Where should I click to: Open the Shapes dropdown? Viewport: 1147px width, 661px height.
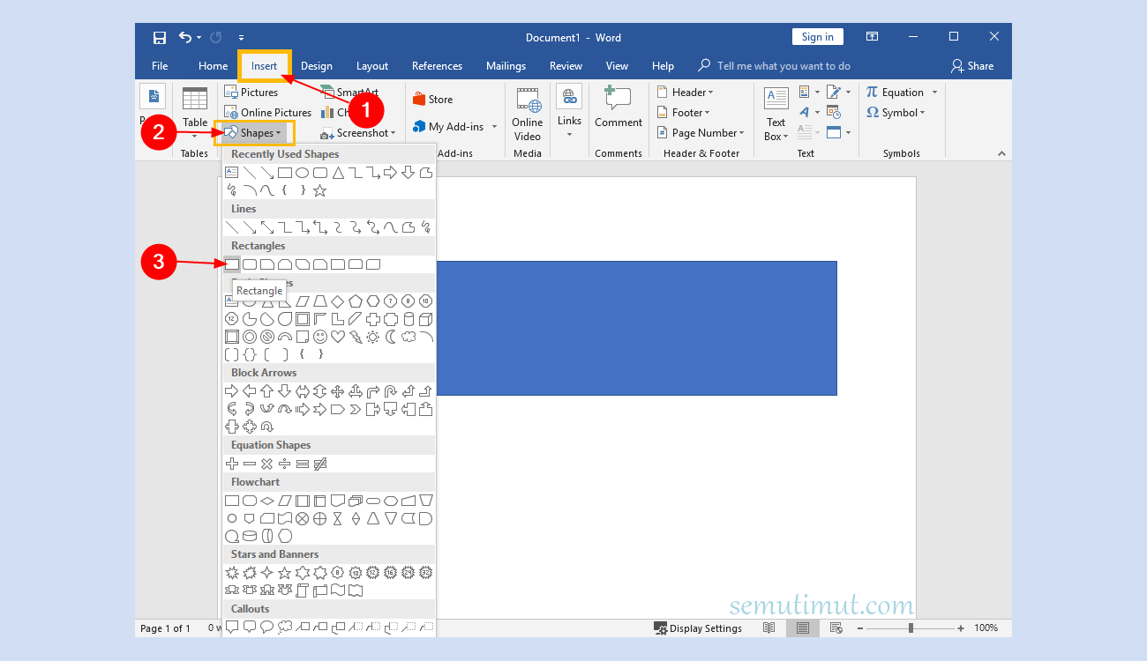(254, 133)
